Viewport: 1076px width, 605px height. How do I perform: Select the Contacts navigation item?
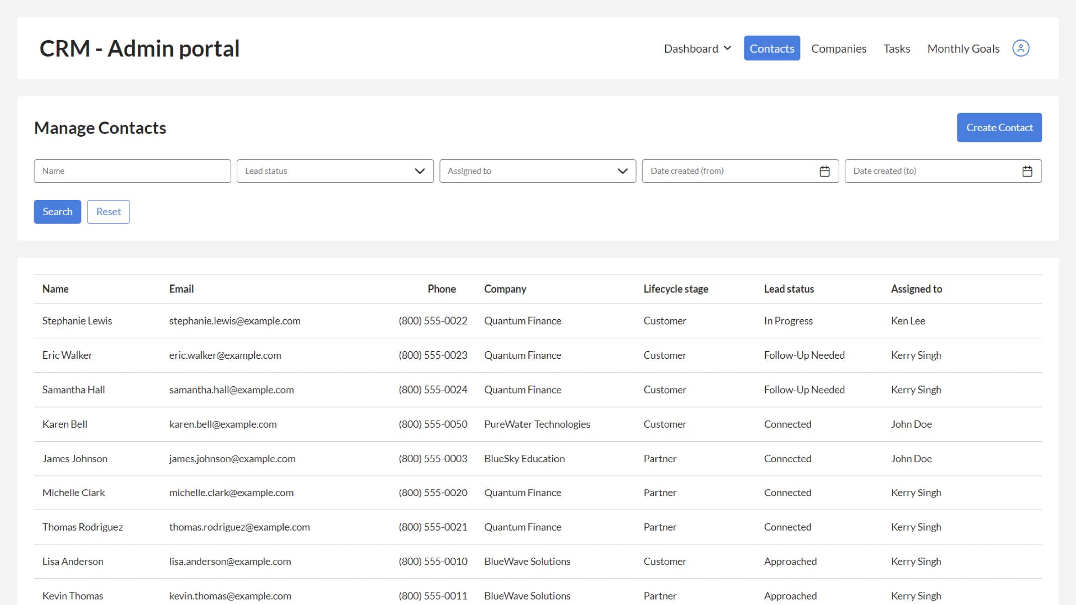[772, 48]
